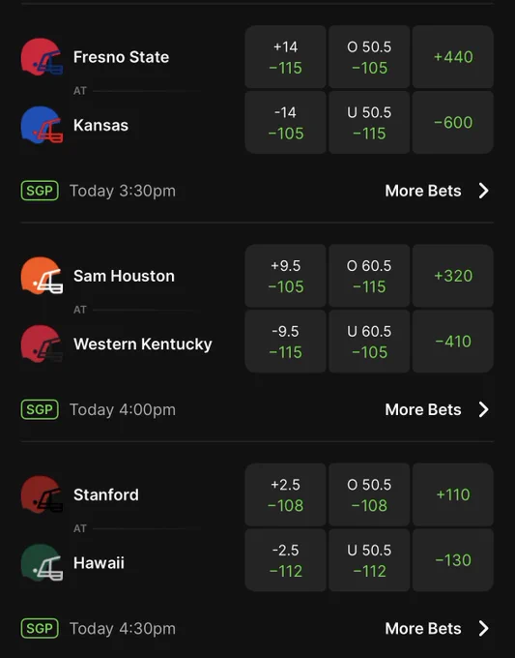The height and width of the screenshot is (658, 515).
Task: Click the Fresno State helmet icon
Action: [x=42, y=57]
